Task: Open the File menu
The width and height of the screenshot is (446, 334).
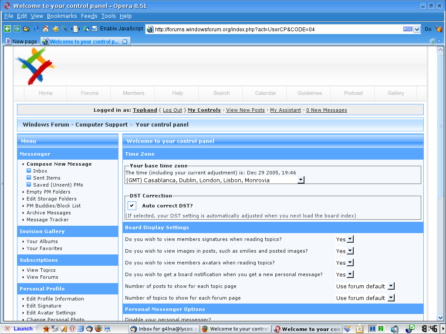Action: click(x=9, y=16)
